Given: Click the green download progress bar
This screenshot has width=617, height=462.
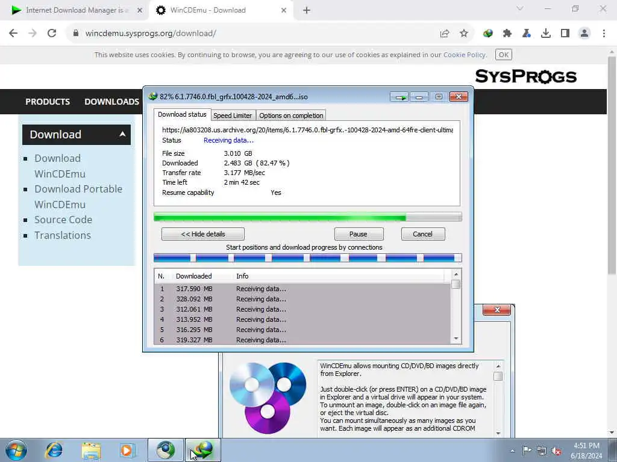Looking at the screenshot, I should click(x=308, y=217).
